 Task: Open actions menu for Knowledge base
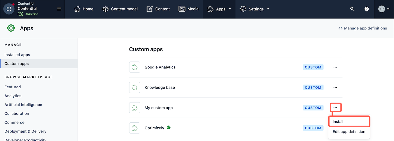[x=335, y=87]
